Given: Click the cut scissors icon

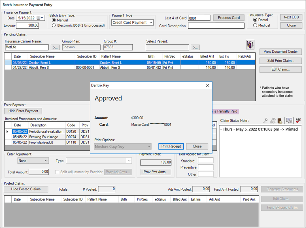Looking at the screenshot, I should coord(265,121).
